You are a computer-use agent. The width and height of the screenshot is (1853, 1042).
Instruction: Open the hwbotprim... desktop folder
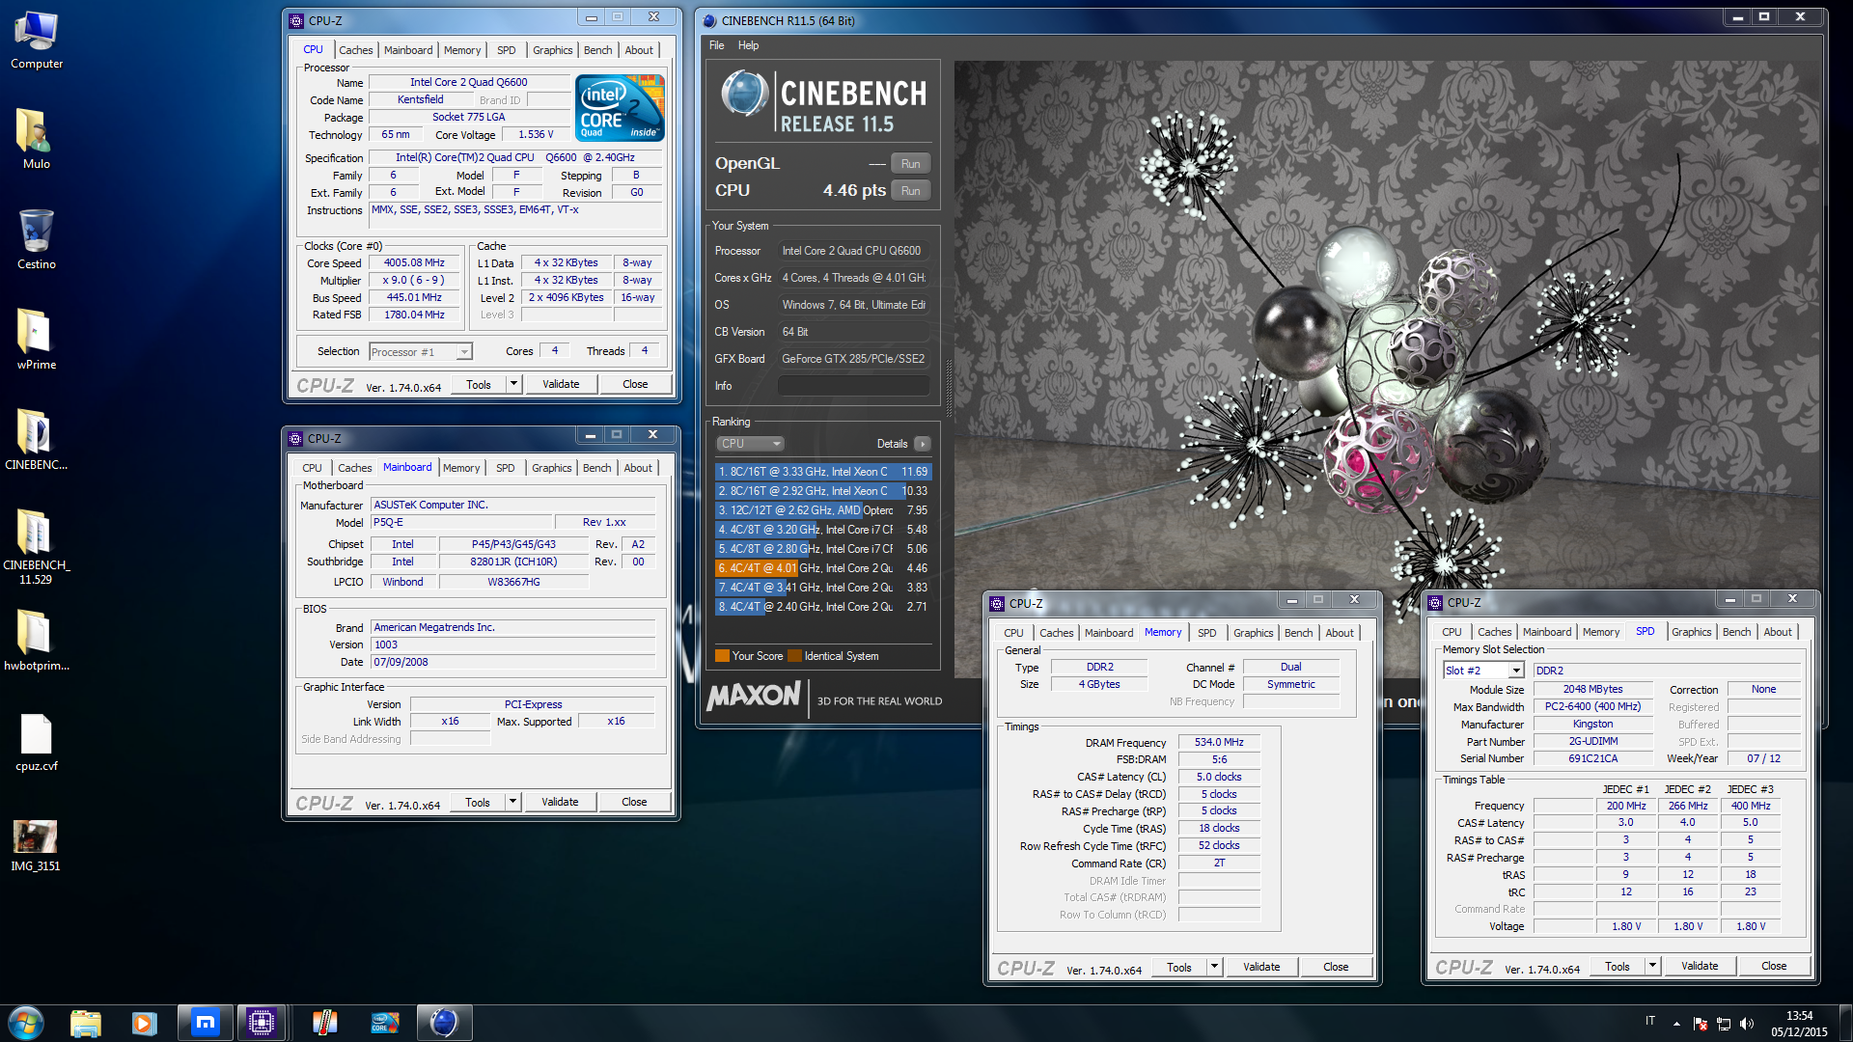pos(37,641)
